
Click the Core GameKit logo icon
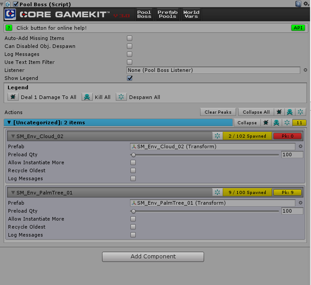[x=10, y=14]
